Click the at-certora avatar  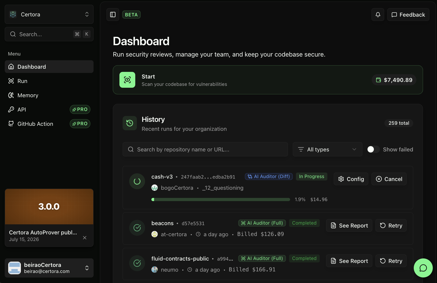pos(155,234)
